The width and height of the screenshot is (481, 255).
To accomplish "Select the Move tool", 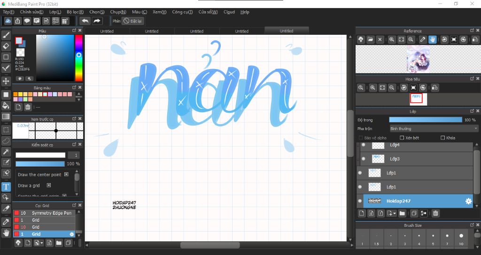I will point(6,81).
